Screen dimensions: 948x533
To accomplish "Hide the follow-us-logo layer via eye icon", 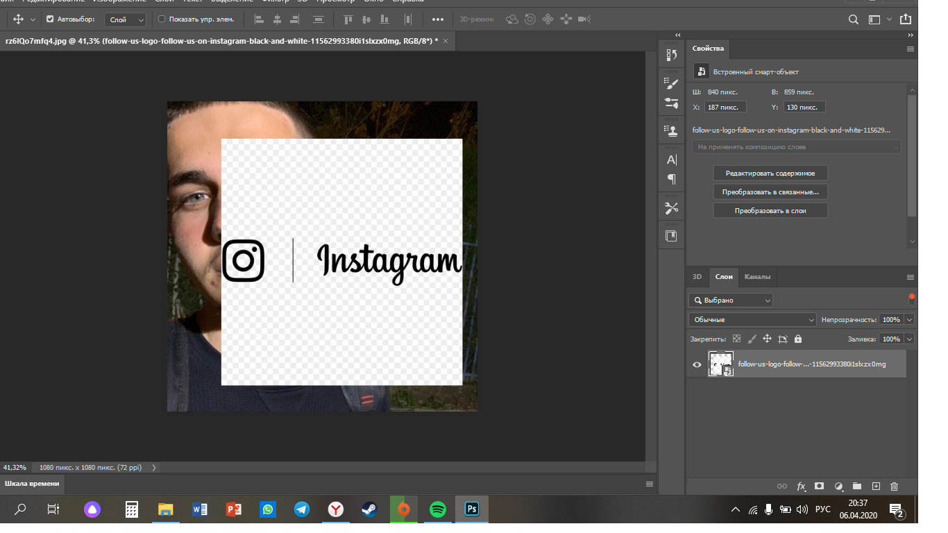I will coord(697,364).
